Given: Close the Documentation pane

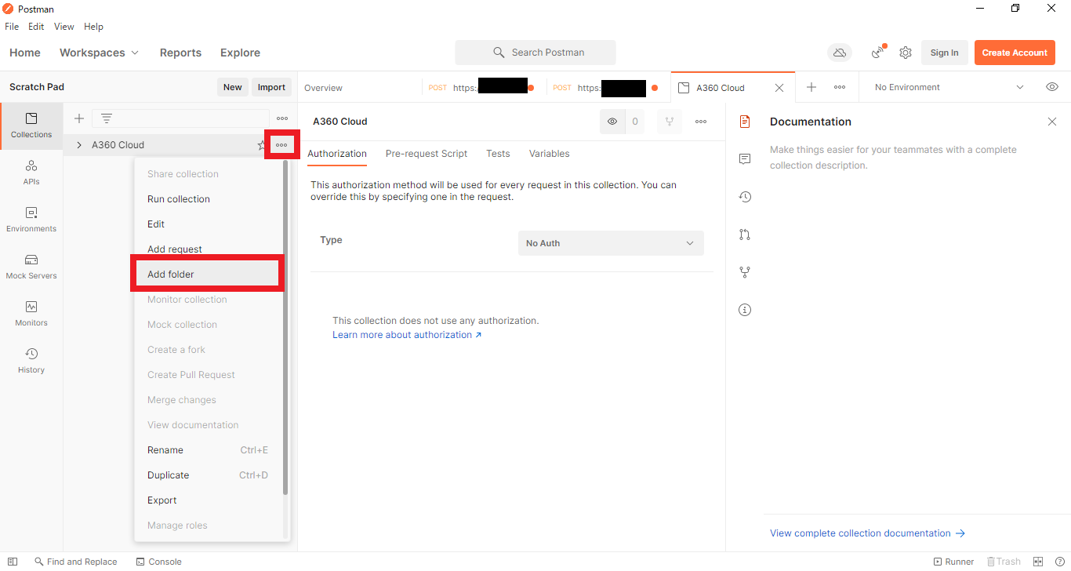Looking at the screenshot, I should pos(1052,122).
